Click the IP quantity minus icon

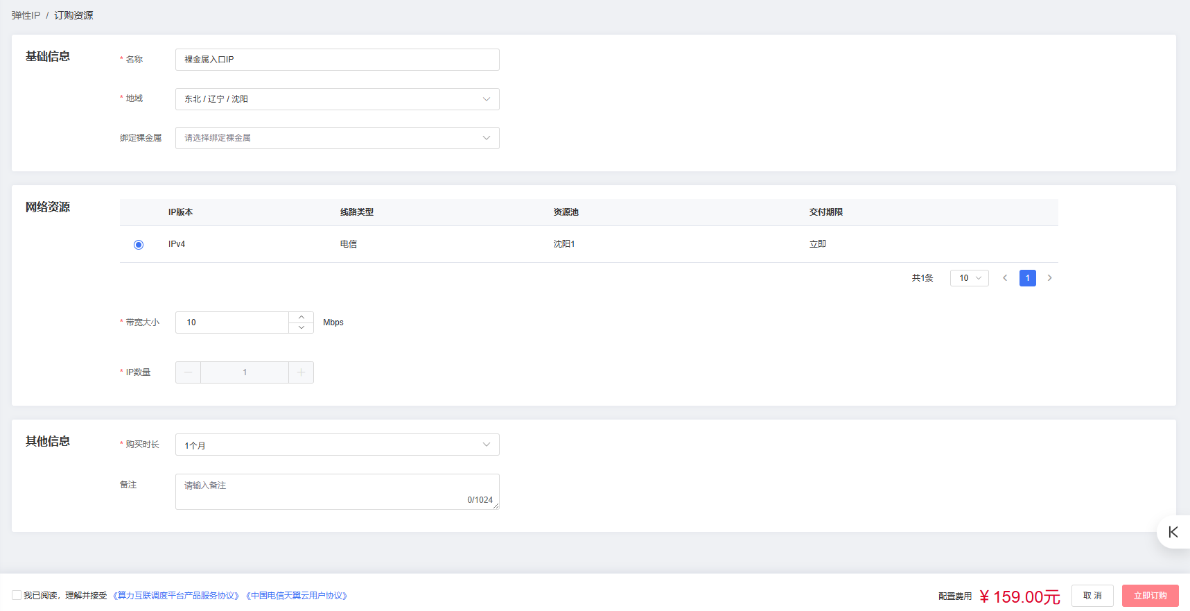point(188,372)
